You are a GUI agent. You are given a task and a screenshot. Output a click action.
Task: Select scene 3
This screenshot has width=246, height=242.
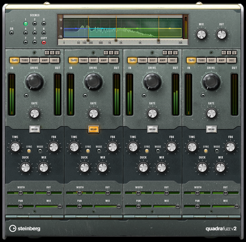click(x=44, y=24)
